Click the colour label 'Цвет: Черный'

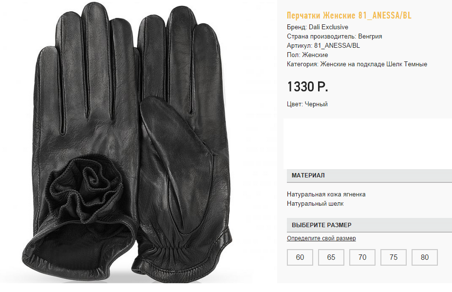(307, 104)
